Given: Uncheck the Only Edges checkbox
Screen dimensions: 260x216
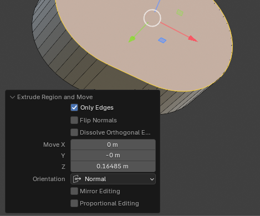Looking at the screenshot, I should (x=74, y=107).
